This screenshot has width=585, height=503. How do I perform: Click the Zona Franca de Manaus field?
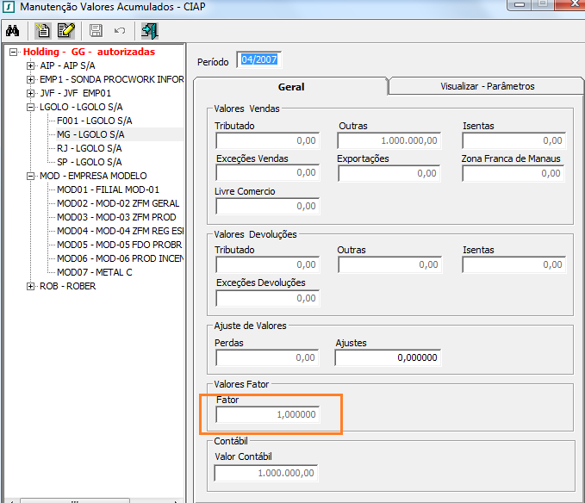click(x=513, y=174)
